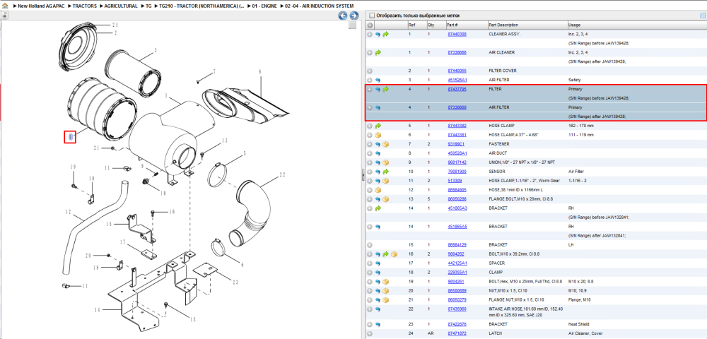
Task: Open part number link 229355A1
Action: pos(457,273)
